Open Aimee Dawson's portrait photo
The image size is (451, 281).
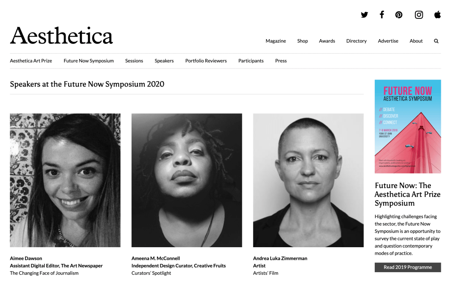coord(65,180)
